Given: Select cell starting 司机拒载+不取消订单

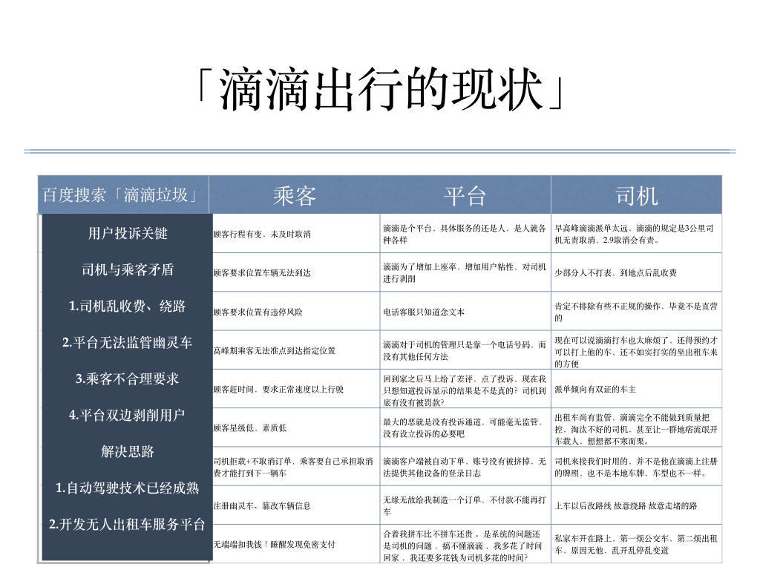Looking at the screenshot, I should [296, 467].
